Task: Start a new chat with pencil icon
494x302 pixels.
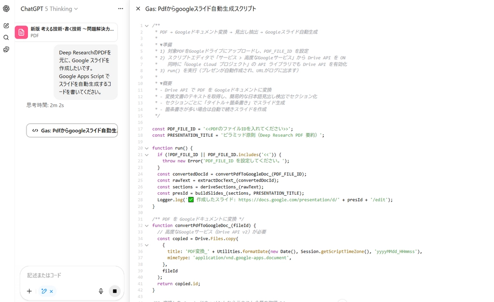Action: point(6,26)
